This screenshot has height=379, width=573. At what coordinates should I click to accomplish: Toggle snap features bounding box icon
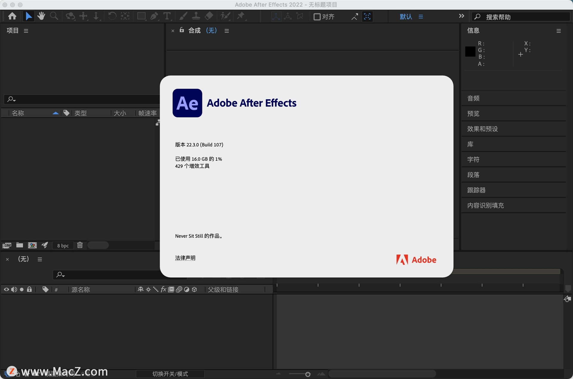pyautogui.click(x=367, y=16)
